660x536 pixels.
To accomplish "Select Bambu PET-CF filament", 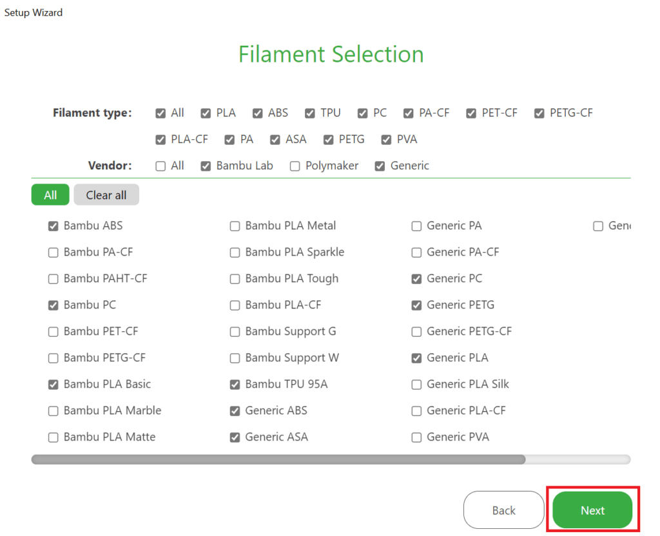I will tap(53, 332).
